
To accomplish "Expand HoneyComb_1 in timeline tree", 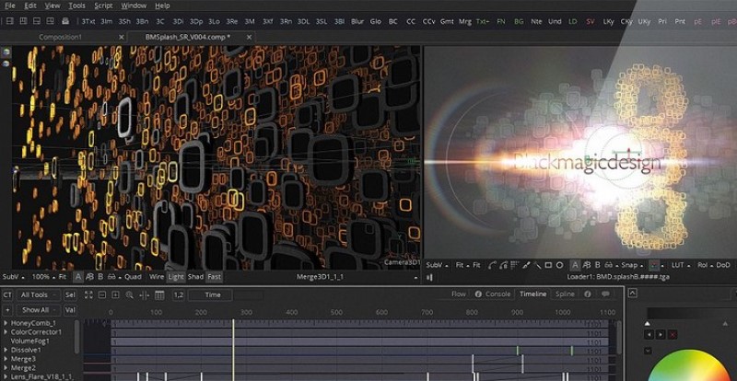I will coord(6,323).
